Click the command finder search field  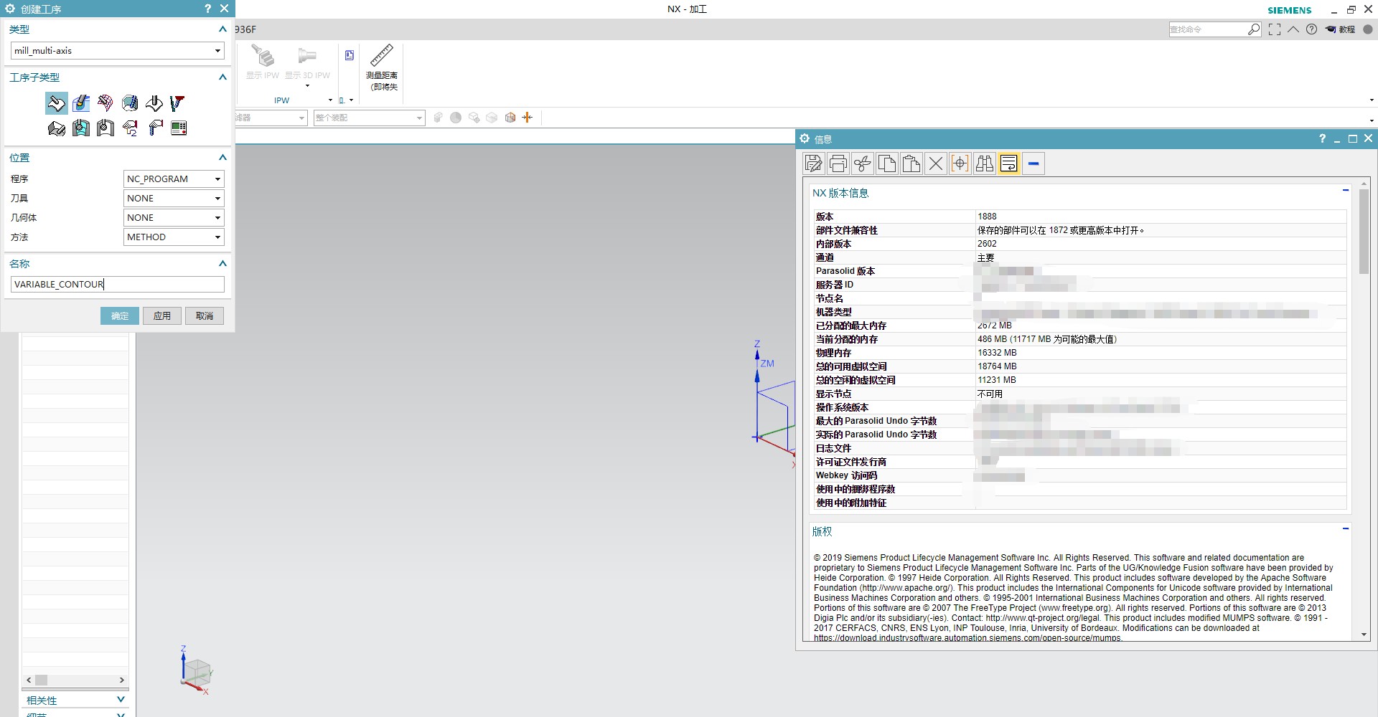pyautogui.click(x=1208, y=29)
